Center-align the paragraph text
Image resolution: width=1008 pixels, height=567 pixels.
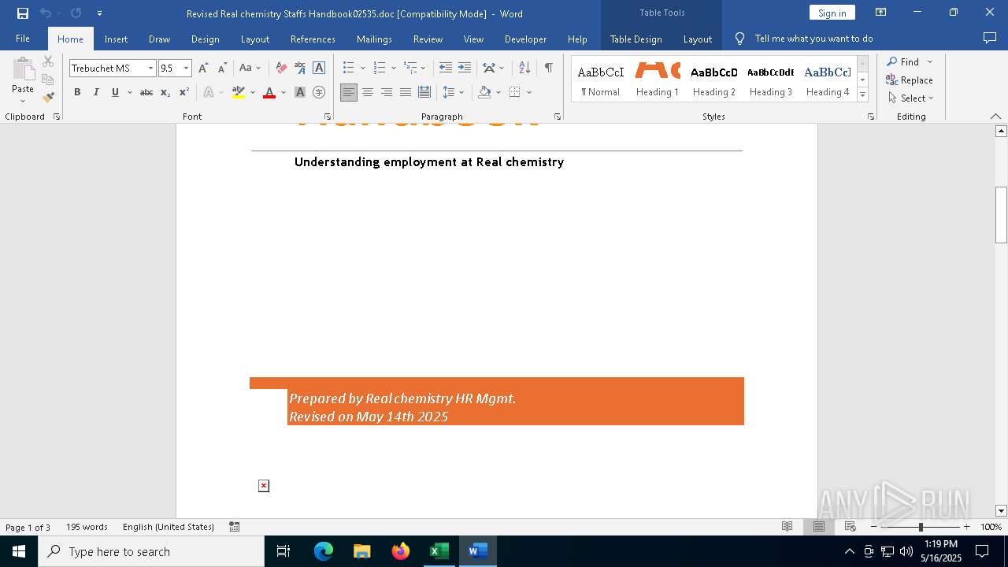(368, 92)
